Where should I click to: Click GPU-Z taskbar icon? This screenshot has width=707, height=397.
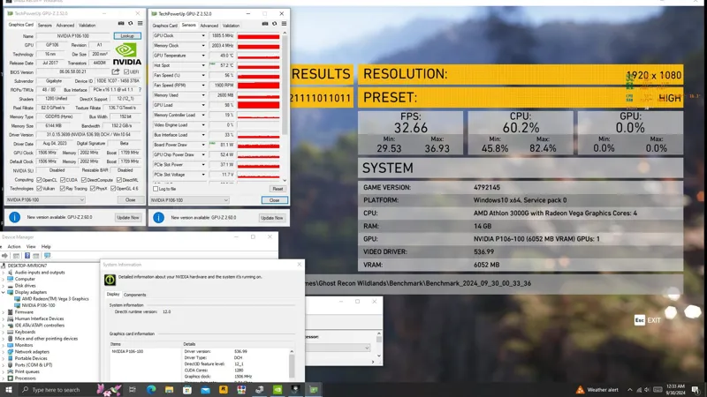[x=314, y=390]
